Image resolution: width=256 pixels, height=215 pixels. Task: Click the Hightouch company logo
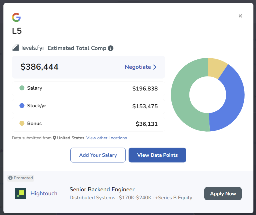[x=21, y=194]
